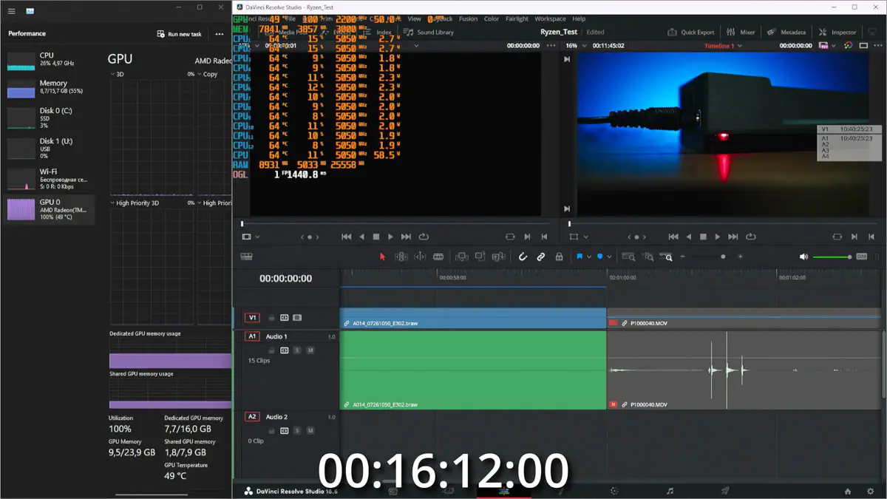Activate the Trim Edit Mode tool
The height and width of the screenshot is (499, 887).
[x=401, y=257]
